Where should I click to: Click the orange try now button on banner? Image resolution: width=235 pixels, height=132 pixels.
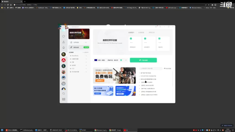[100, 80]
